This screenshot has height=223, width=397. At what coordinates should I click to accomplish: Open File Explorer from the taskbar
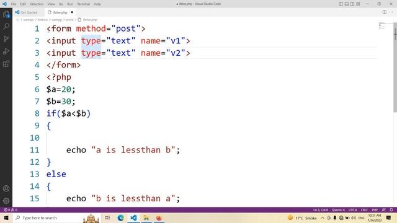(146, 217)
